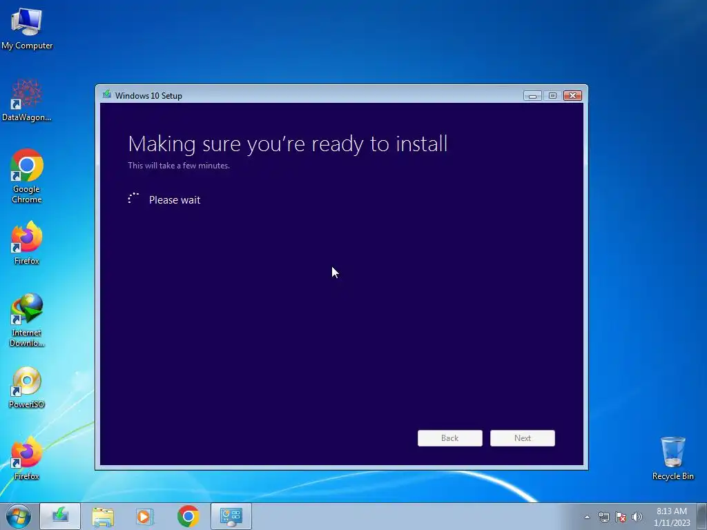
Task: Click the spinning progress indicator
Action: [133, 198]
